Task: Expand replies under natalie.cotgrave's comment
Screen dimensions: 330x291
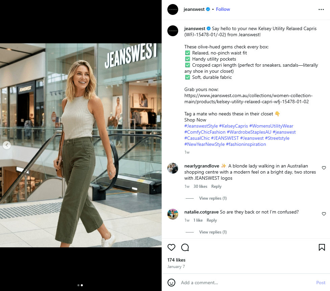Action: click(213, 232)
